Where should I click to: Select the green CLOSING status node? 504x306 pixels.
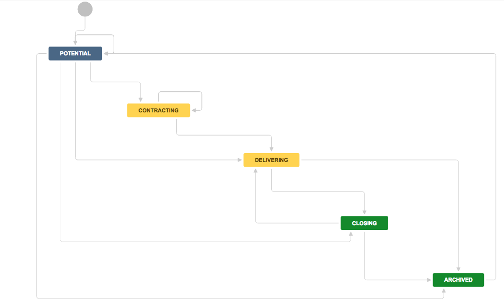click(x=364, y=223)
